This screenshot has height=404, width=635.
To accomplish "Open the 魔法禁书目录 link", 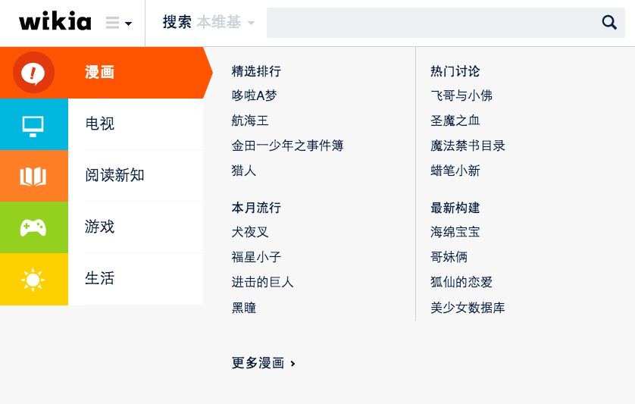I will tap(468, 146).
